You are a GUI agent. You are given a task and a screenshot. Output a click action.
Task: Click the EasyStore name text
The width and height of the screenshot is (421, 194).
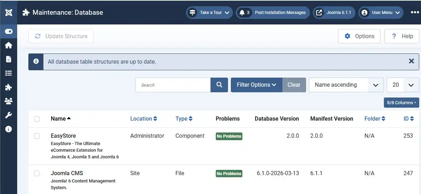63,136
